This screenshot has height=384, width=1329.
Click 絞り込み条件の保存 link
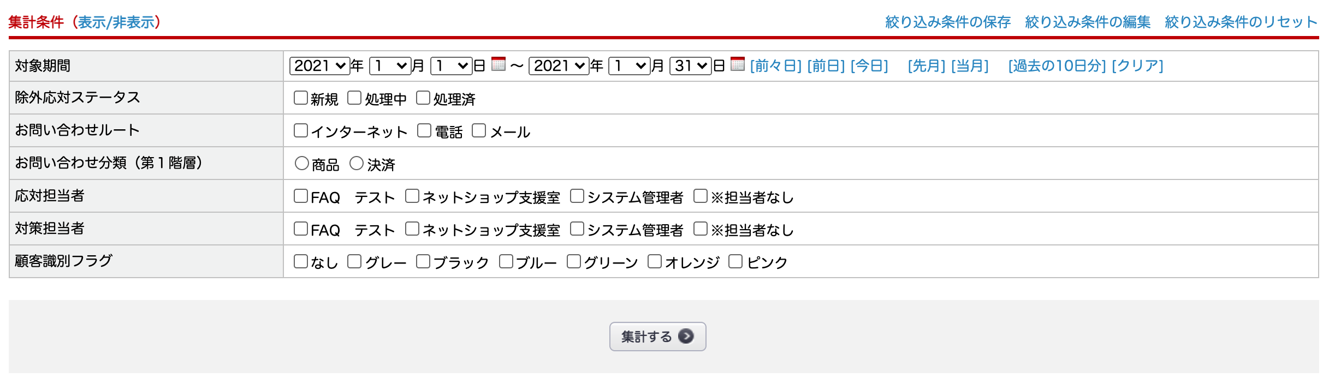pyautogui.click(x=948, y=22)
